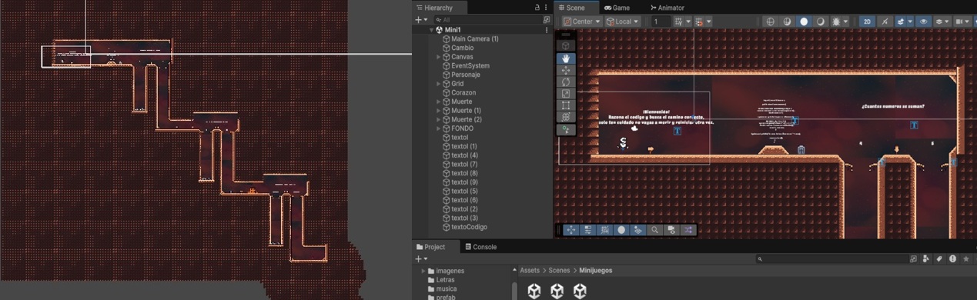Click the Hierarchy lock icon

[537, 8]
